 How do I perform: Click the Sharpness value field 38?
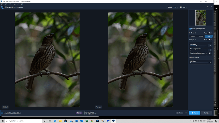click(x=210, y=46)
